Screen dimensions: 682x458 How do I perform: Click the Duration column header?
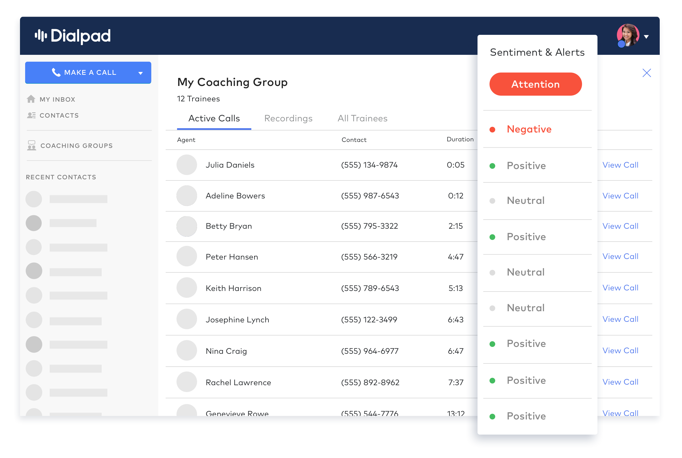pos(460,139)
